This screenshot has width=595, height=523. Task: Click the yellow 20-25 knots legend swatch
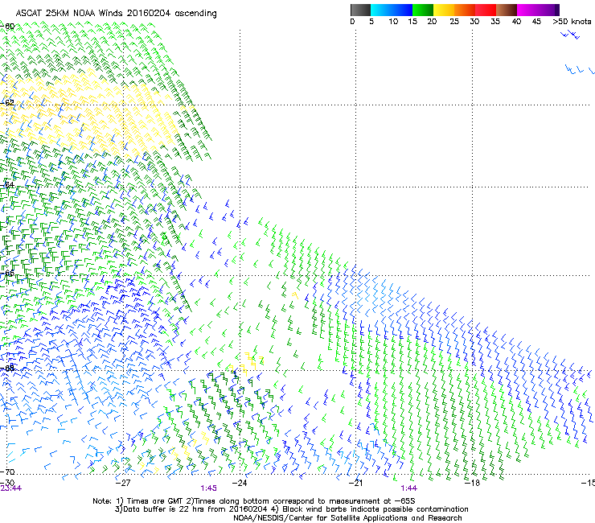[444, 10]
